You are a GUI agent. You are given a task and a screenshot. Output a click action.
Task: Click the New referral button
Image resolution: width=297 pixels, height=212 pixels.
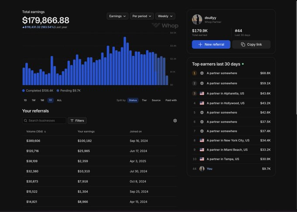pos(211,45)
